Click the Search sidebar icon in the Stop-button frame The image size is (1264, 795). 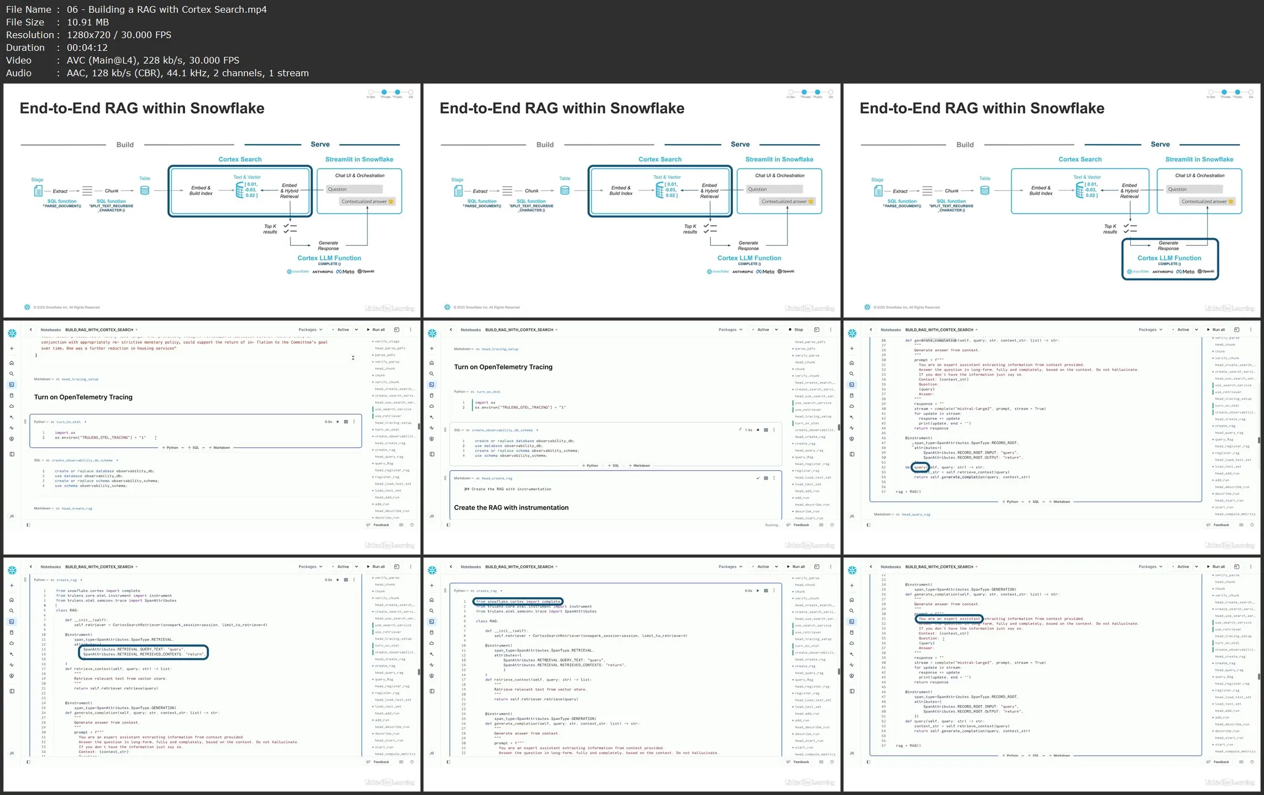432,374
